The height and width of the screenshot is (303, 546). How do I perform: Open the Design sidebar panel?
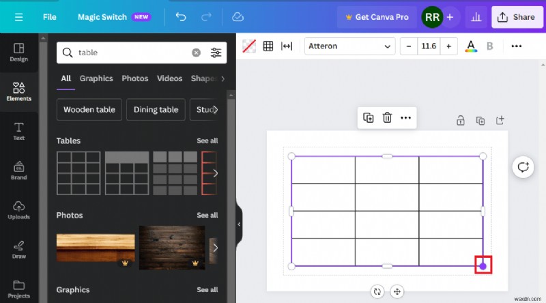click(19, 53)
